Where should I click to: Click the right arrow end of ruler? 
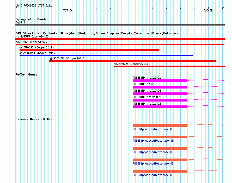click(x=224, y=8)
